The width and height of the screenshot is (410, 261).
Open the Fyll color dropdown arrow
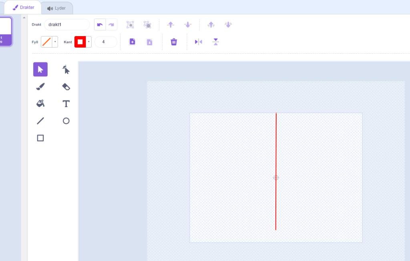coord(55,42)
